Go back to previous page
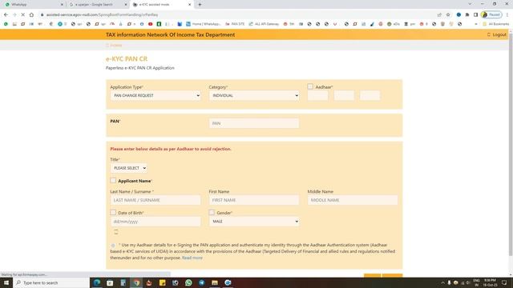 point(6,14)
